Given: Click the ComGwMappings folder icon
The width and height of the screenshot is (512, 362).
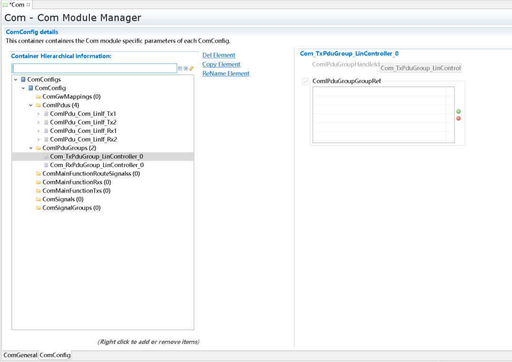Looking at the screenshot, I should pyautogui.click(x=39, y=97).
